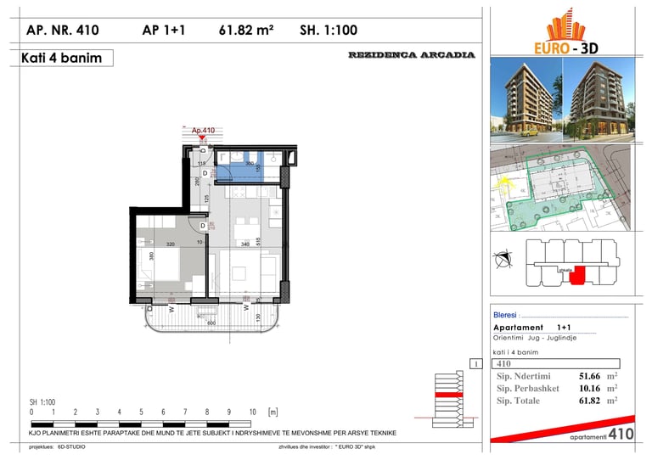Click the red entrance triangle under Ap.410
Screen dimensions: 652x460
(202, 137)
